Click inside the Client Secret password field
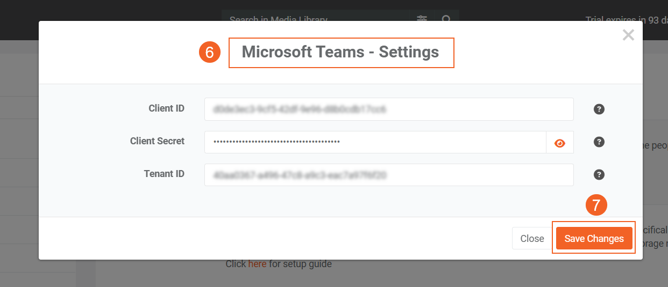This screenshot has width=668, height=287. tap(375, 142)
